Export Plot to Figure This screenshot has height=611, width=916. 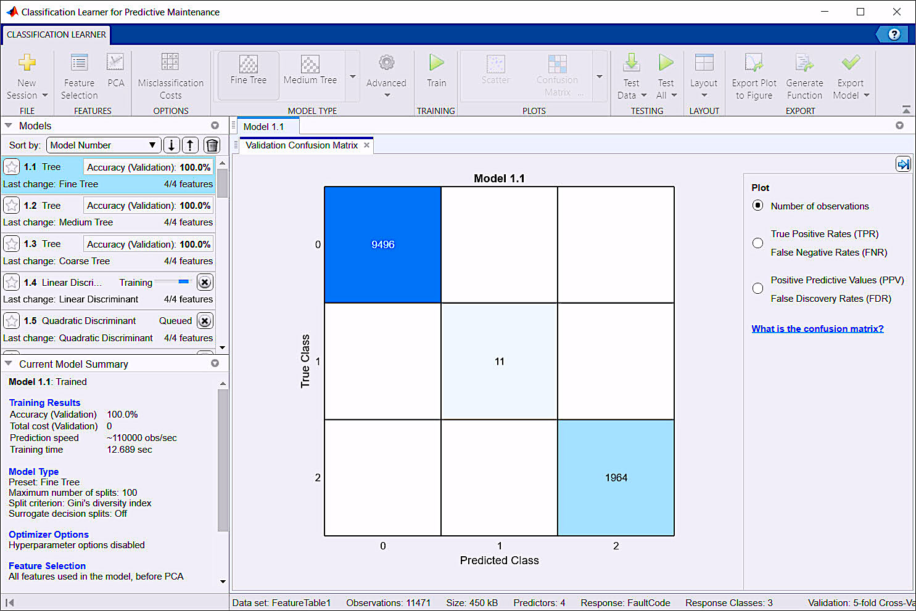coord(754,77)
